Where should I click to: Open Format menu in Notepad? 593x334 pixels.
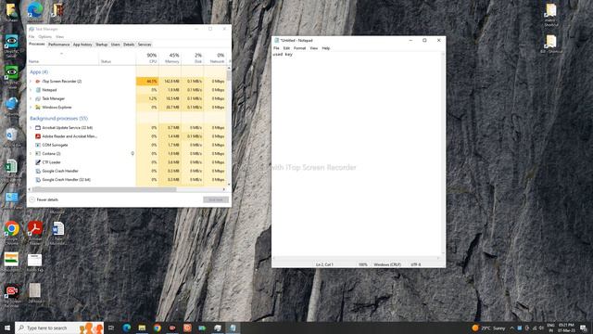[x=299, y=48]
